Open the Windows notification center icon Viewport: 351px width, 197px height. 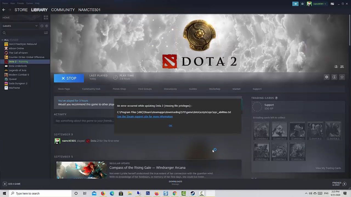pyautogui.click(x=345, y=193)
